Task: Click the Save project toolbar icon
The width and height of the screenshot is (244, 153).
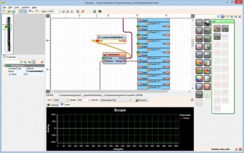Action: pos(14,11)
